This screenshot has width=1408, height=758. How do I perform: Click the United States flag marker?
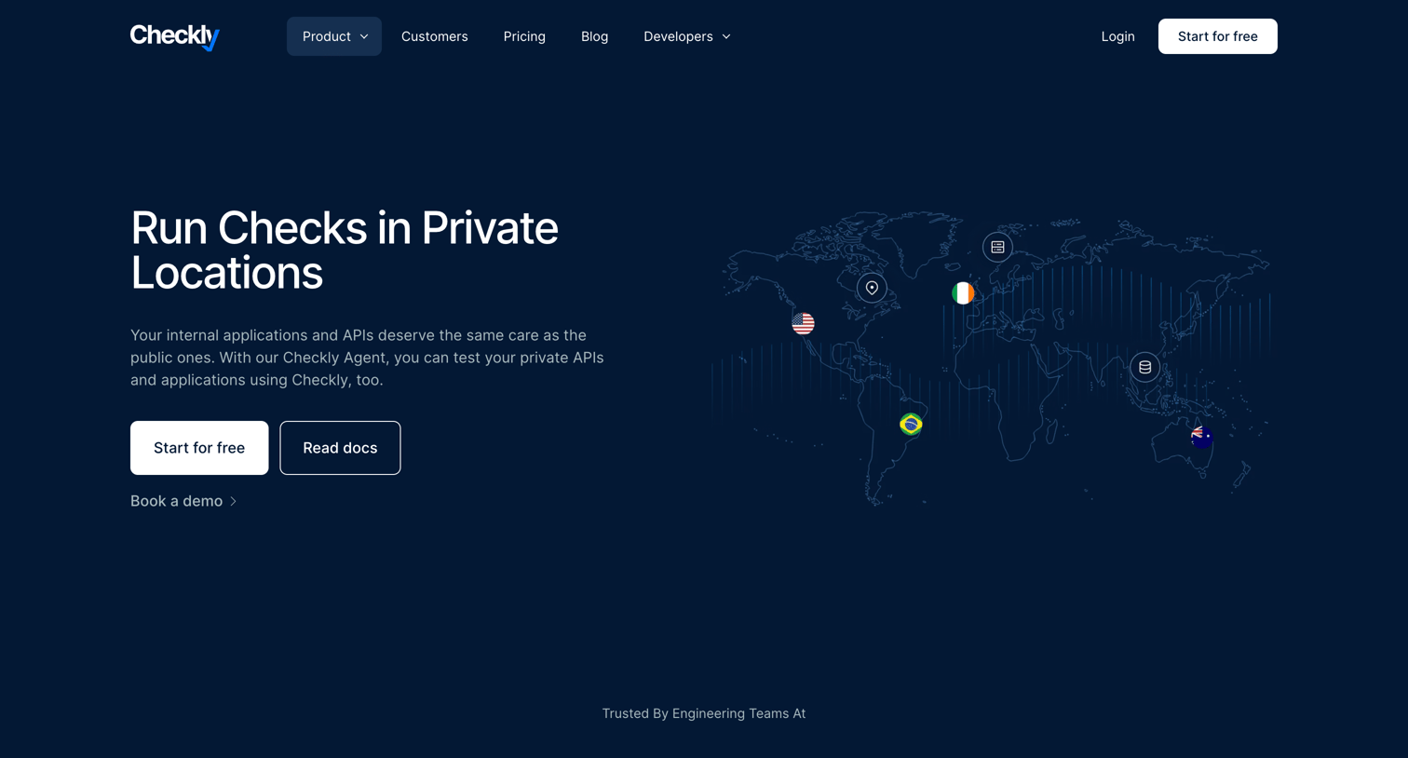803,323
